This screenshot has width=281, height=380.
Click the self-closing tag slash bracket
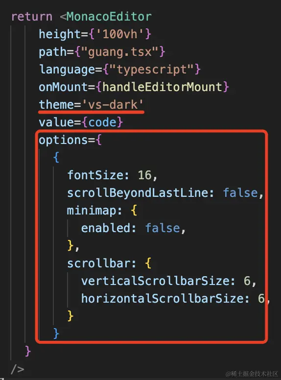18,369
